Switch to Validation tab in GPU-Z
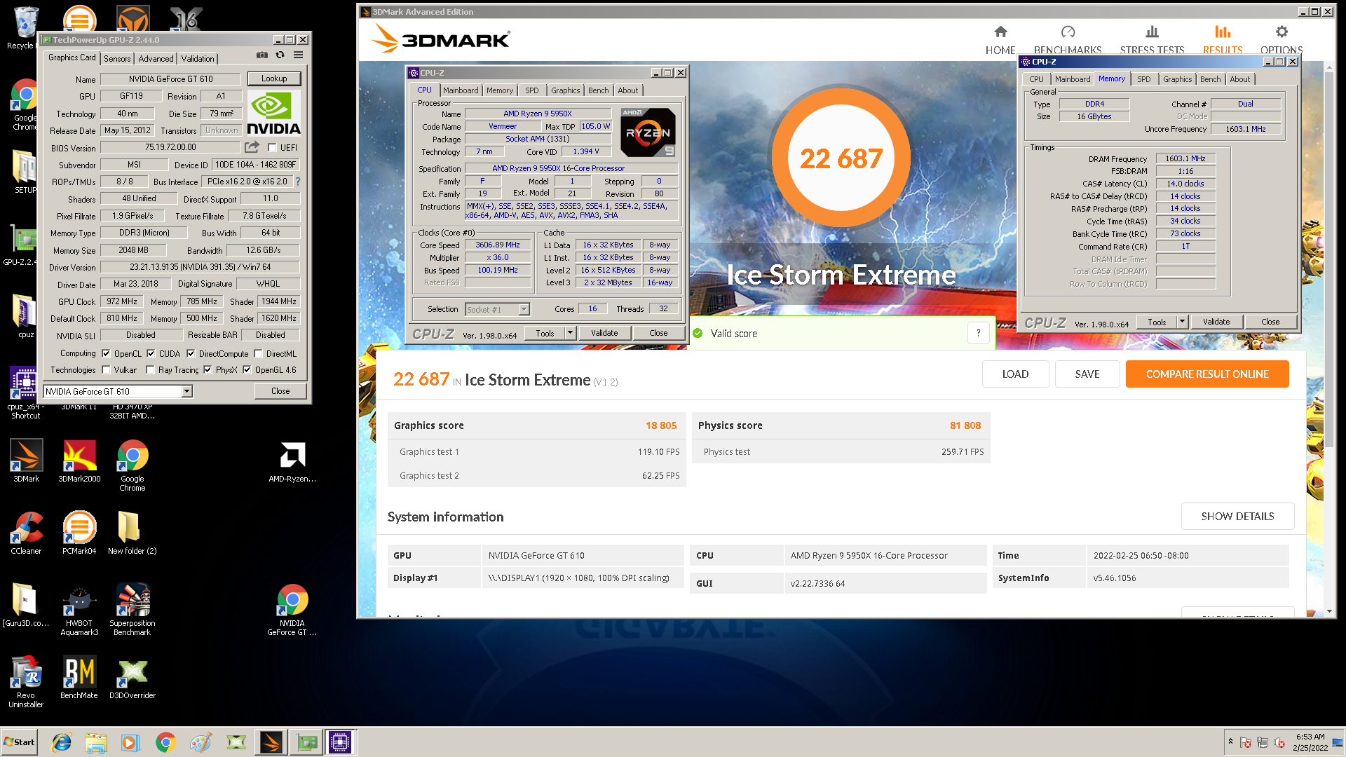Image resolution: width=1346 pixels, height=757 pixels. [198, 59]
